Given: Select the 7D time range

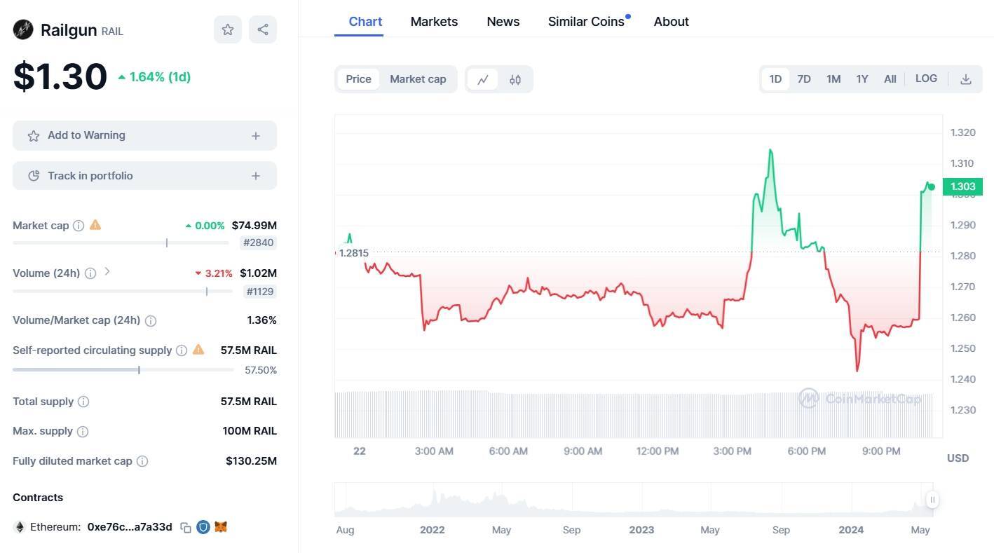Looking at the screenshot, I should point(804,79).
